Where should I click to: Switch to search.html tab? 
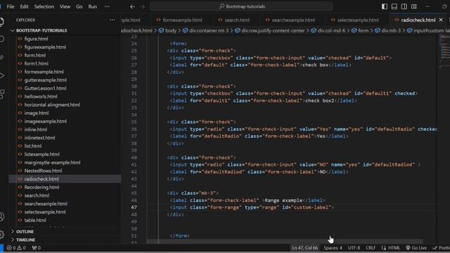(x=234, y=20)
